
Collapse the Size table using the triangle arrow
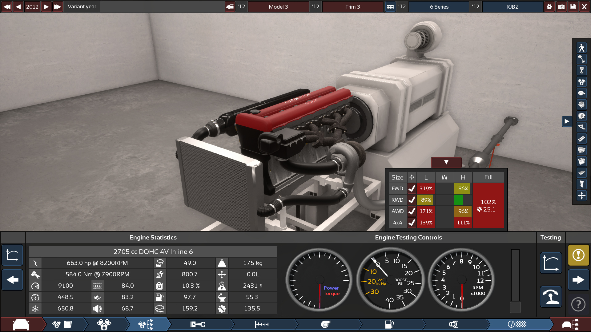[x=446, y=162]
